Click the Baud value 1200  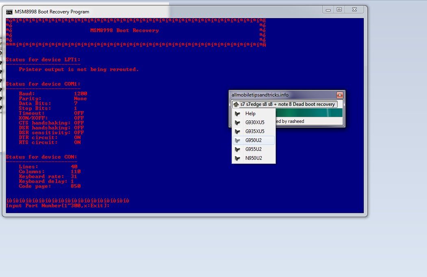coord(80,94)
